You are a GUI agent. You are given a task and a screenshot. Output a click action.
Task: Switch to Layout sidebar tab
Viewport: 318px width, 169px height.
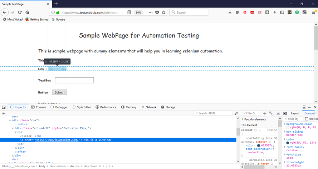coord(295,113)
